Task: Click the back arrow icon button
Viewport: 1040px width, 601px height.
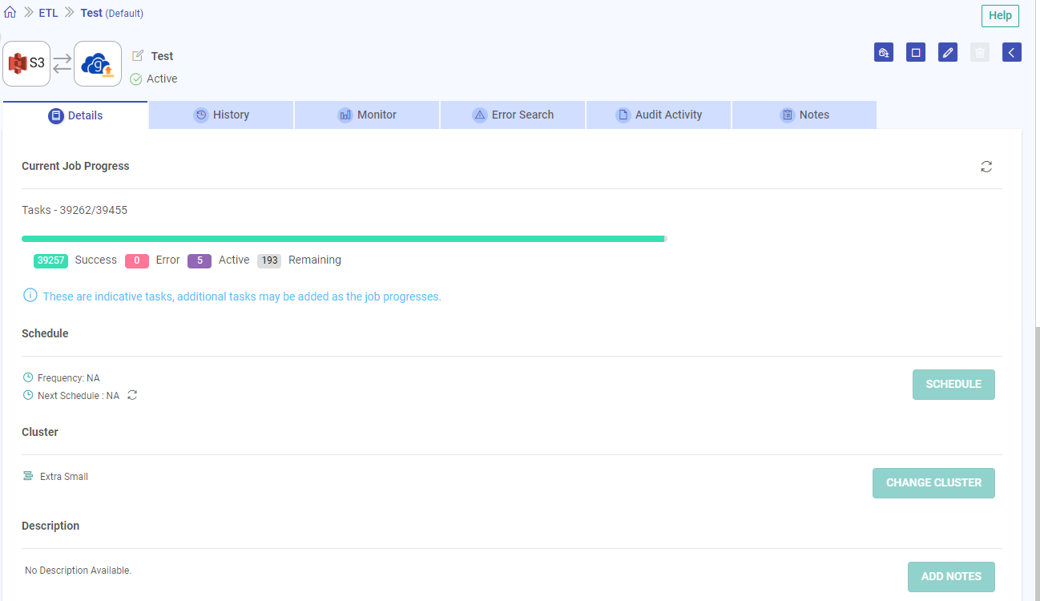Action: click(x=1012, y=53)
